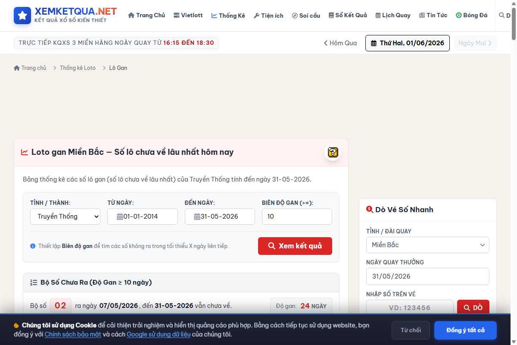Click the Độ gan 24 ngày badge
The image size is (517, 345).
coord(301,306)
